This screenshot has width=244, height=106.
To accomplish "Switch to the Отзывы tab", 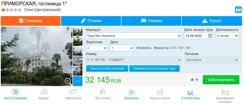I will pos(91,21).
